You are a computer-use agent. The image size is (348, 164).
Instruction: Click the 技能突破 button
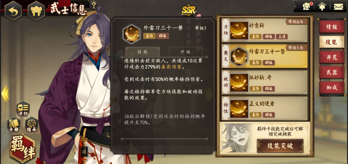click(280, 146)
